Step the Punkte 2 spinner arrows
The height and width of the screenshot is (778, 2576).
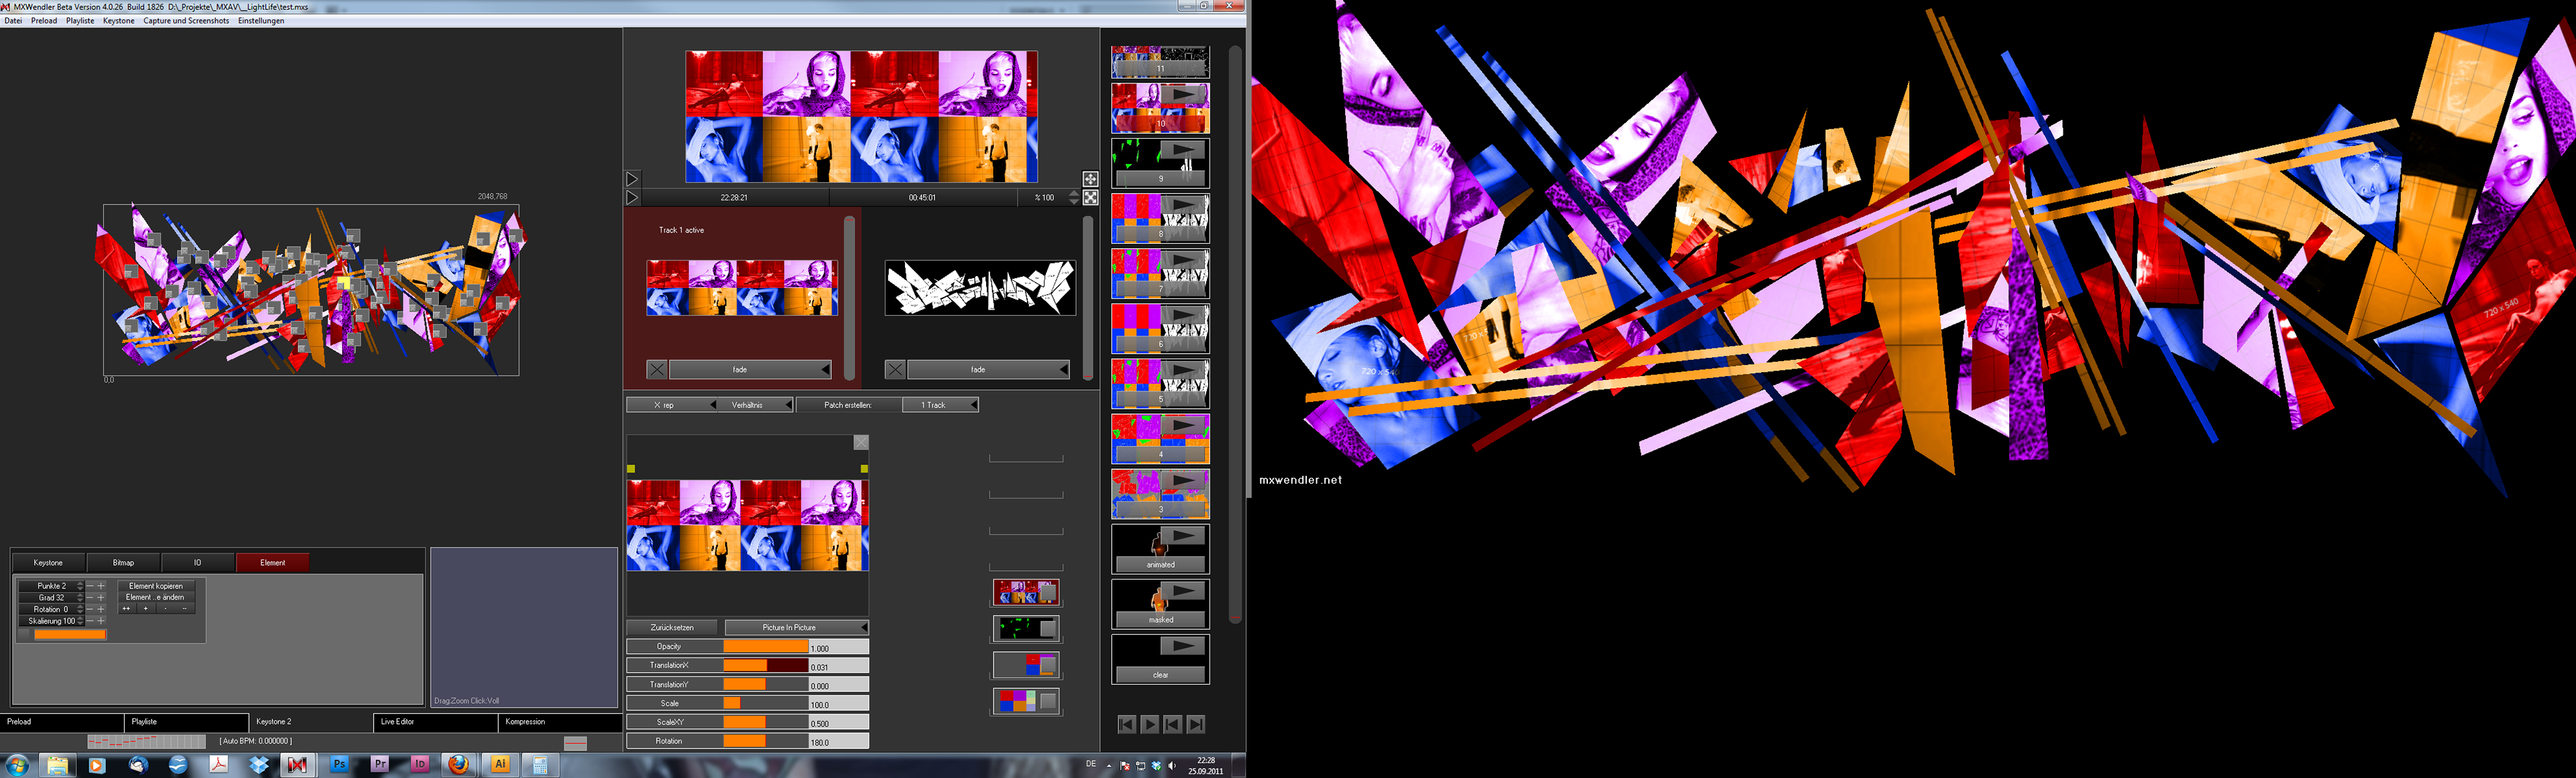[x=80, y=586]
